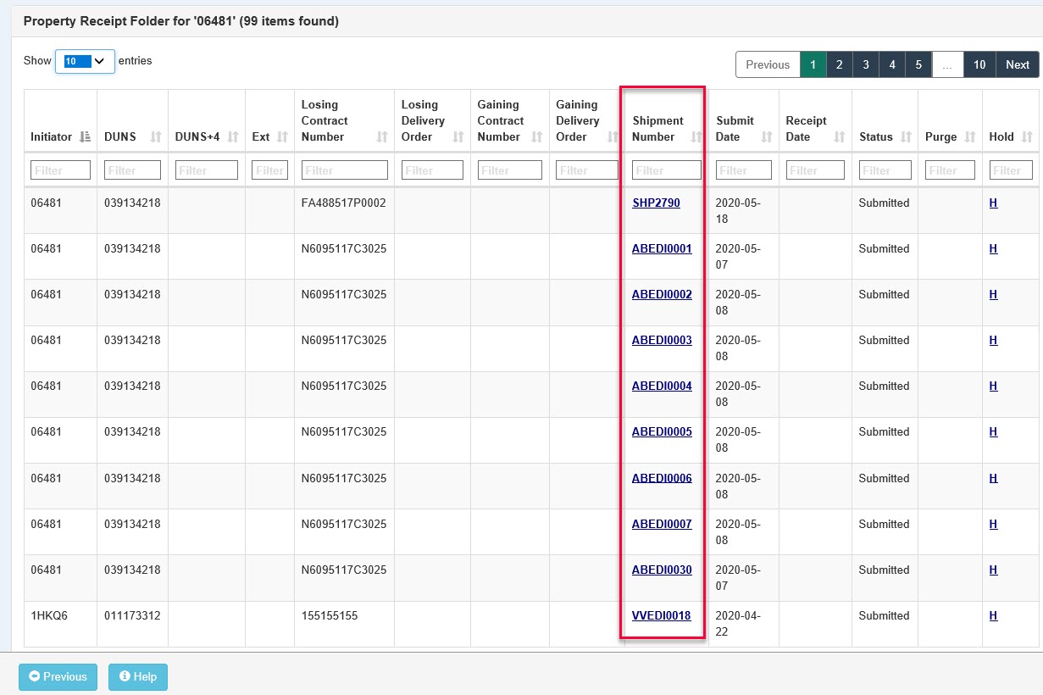Screen dimensions: 1043x695
Task: Sort by the Initiator column sort icon
Action: point(85,137)
